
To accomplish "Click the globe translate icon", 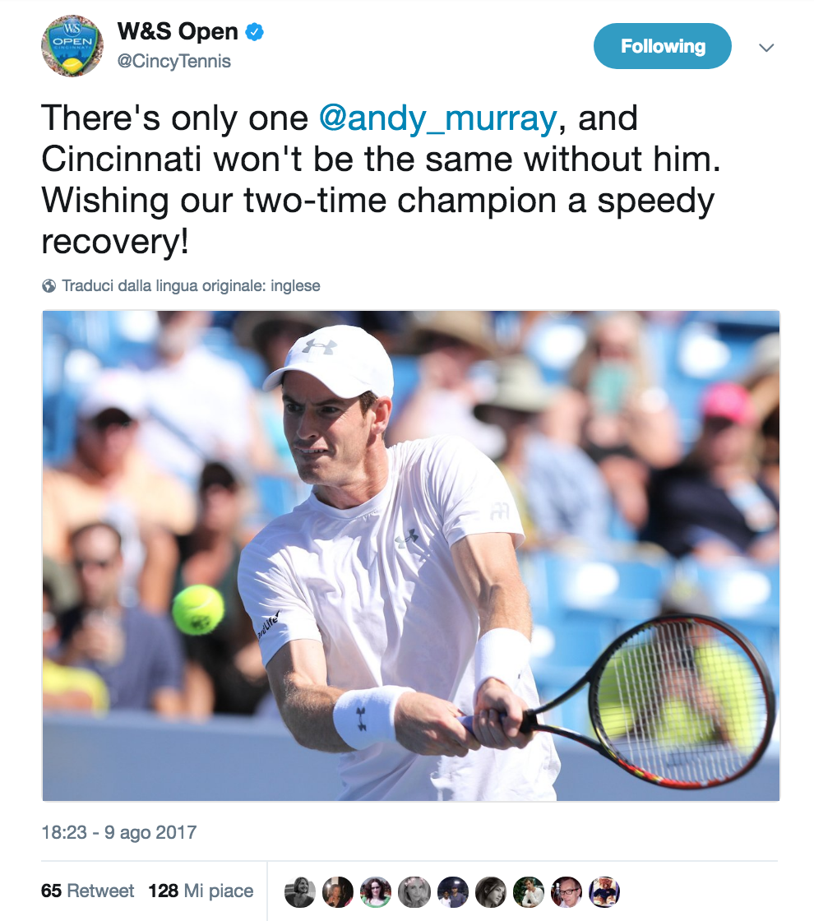I will click(x=49, y=286).
